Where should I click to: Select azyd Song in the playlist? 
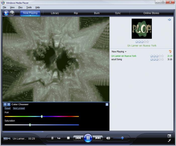click(x=117, y=59)
